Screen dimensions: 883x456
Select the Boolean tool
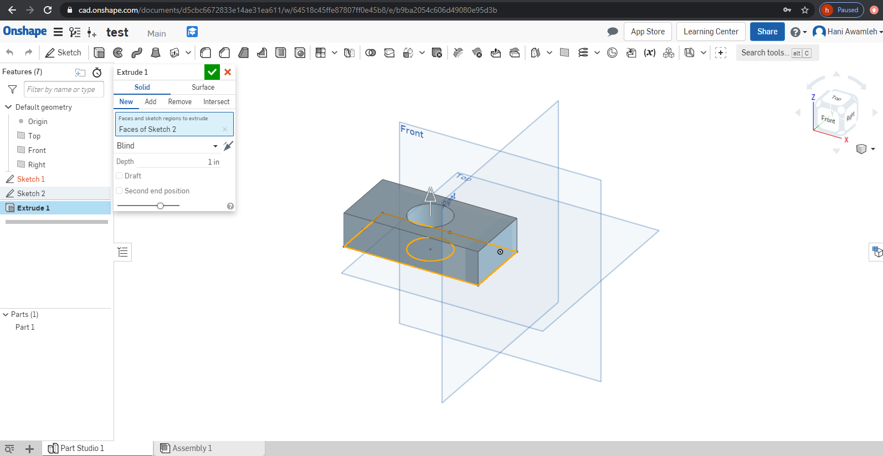point(371,53)
